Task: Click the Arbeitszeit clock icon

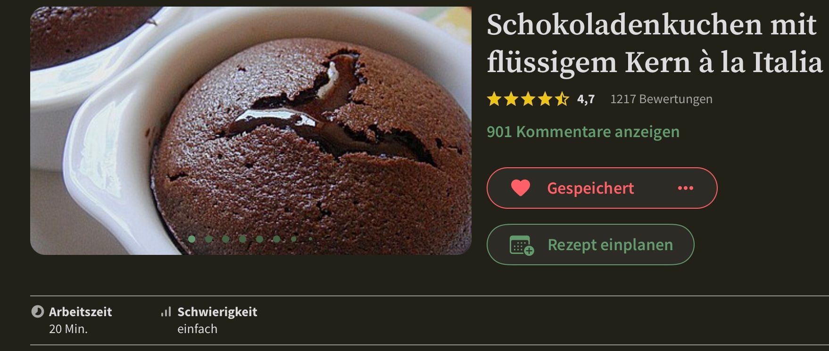Action: [37, 311]
